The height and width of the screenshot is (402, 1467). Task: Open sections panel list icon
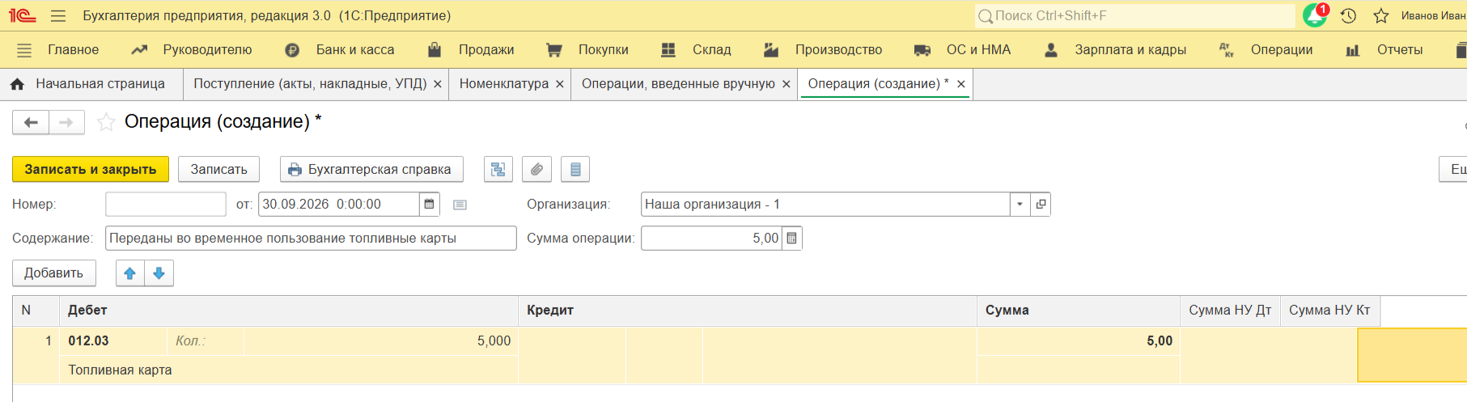[x=24, y=49]
